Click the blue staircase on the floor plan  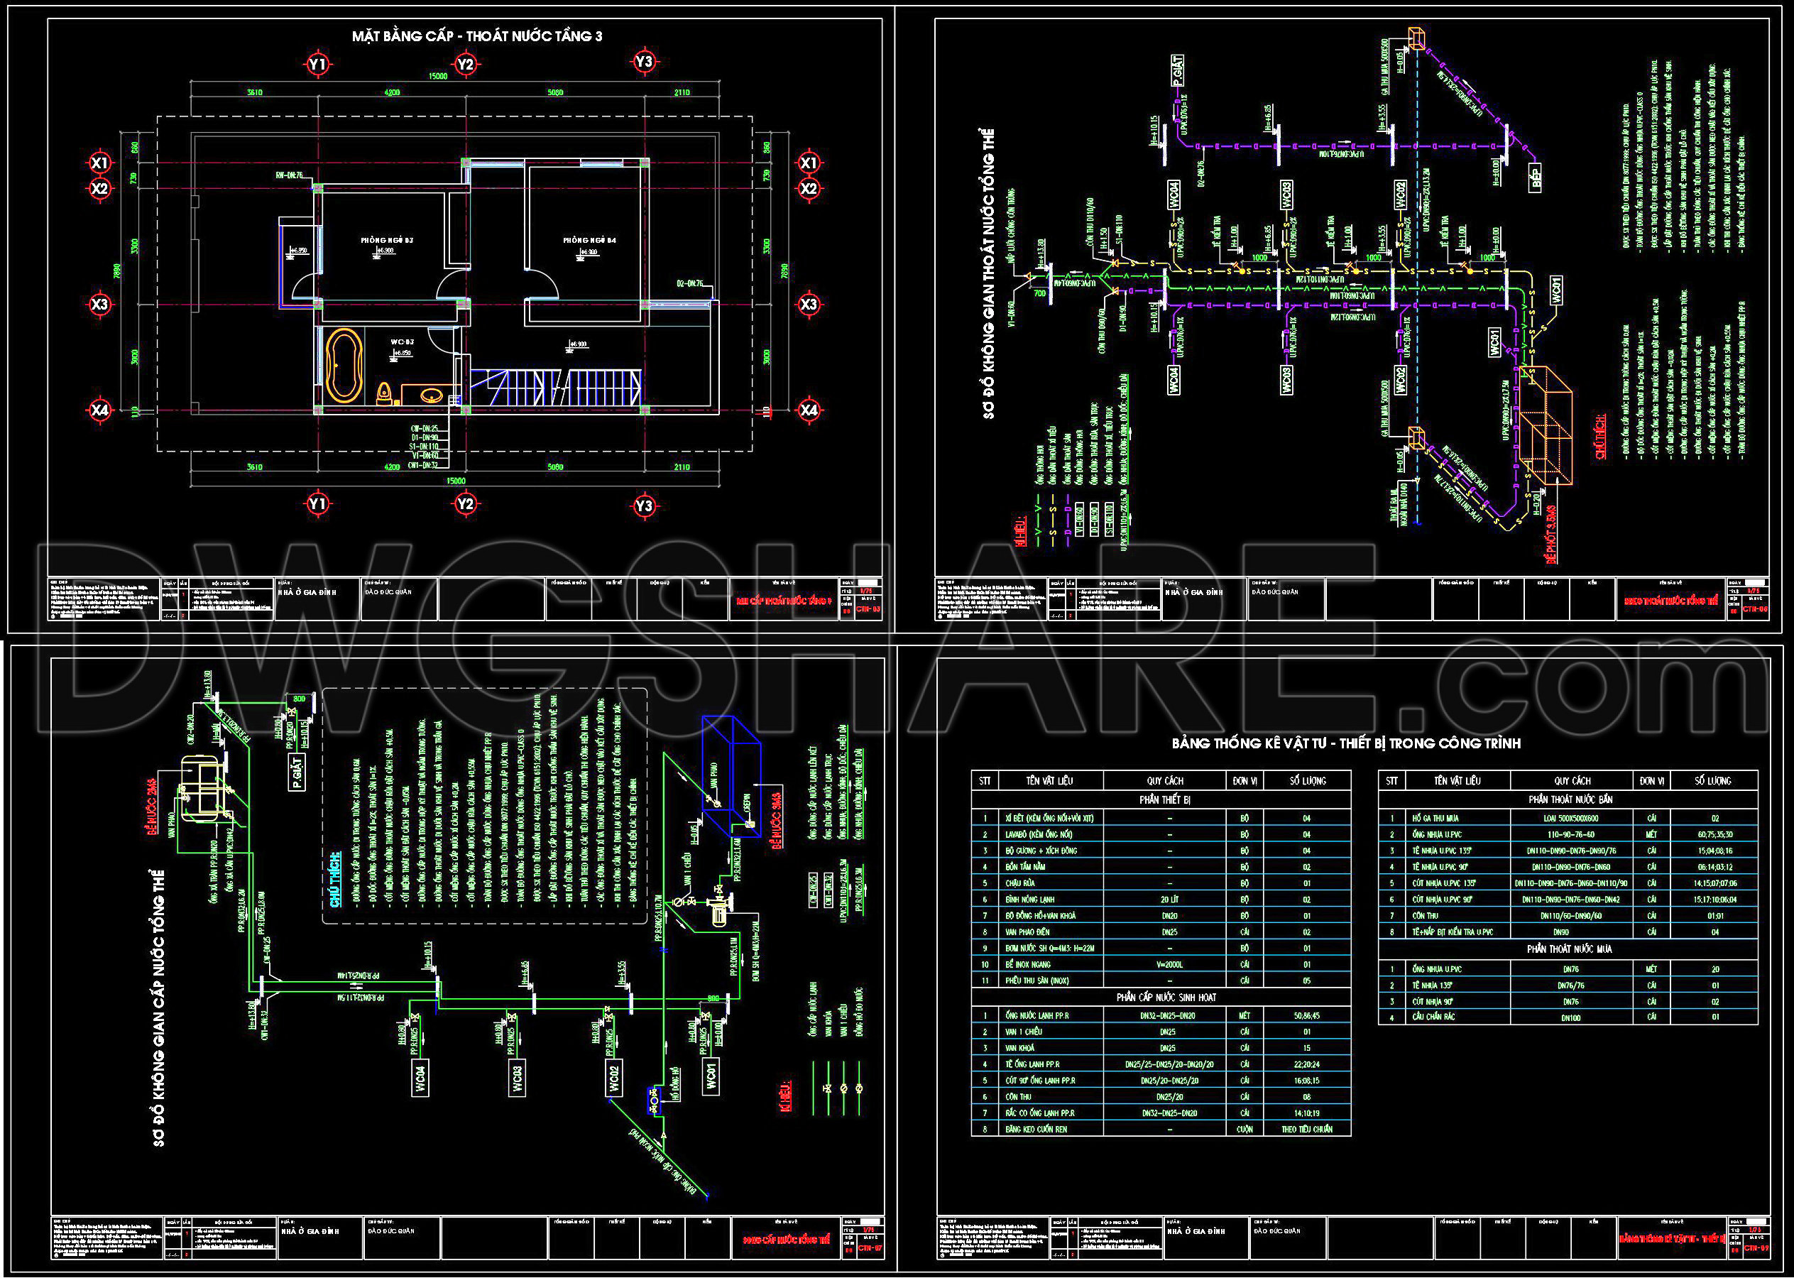pyautogui.click(x=557, y=386)
